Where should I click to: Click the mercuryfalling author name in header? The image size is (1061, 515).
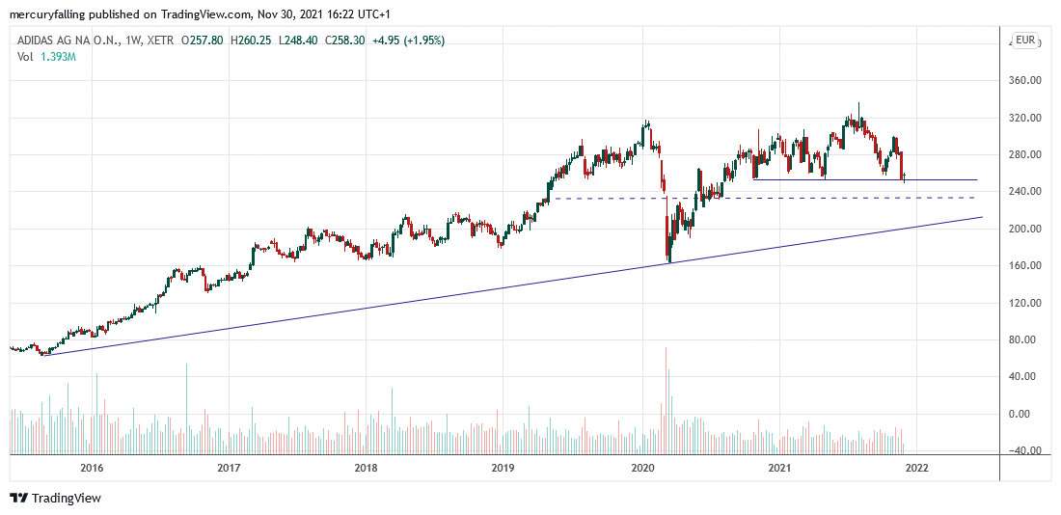(x=50, y=14)
